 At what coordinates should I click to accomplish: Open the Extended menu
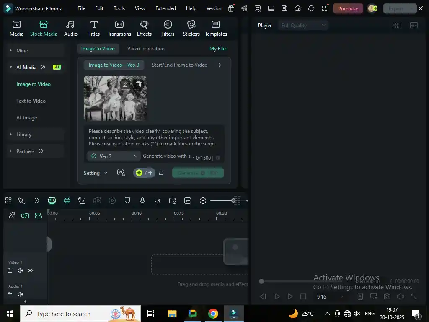(x=165, y=8)
